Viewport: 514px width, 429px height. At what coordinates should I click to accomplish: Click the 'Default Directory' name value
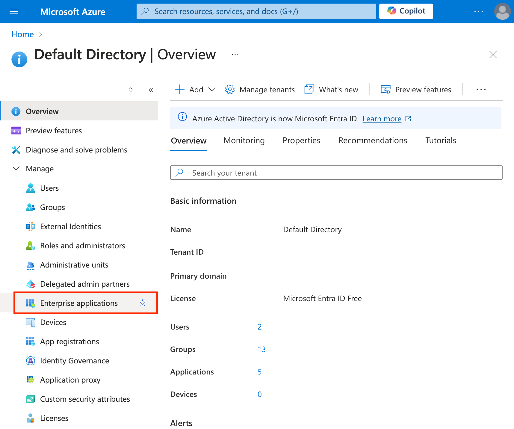click(312, 229)
